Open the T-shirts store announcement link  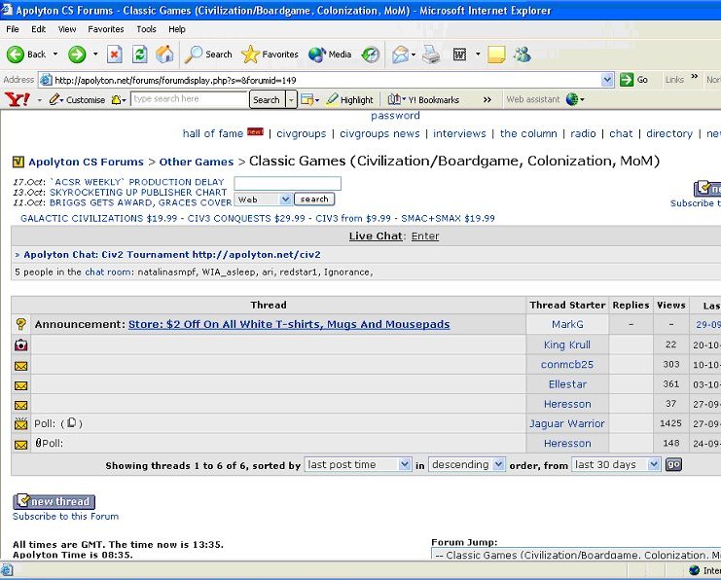coord(289,325)
